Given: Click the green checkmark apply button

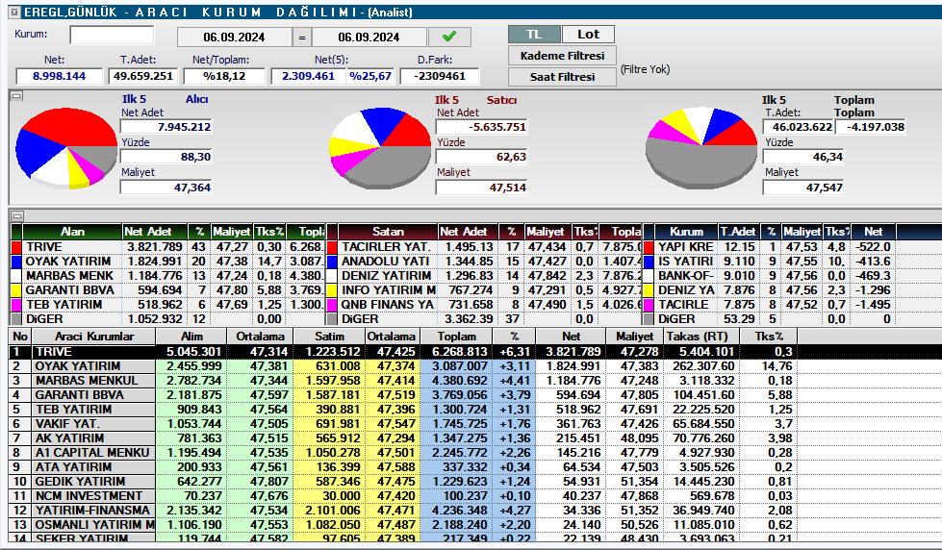Looking at the screenshot, I should click(x=449, y=37).
